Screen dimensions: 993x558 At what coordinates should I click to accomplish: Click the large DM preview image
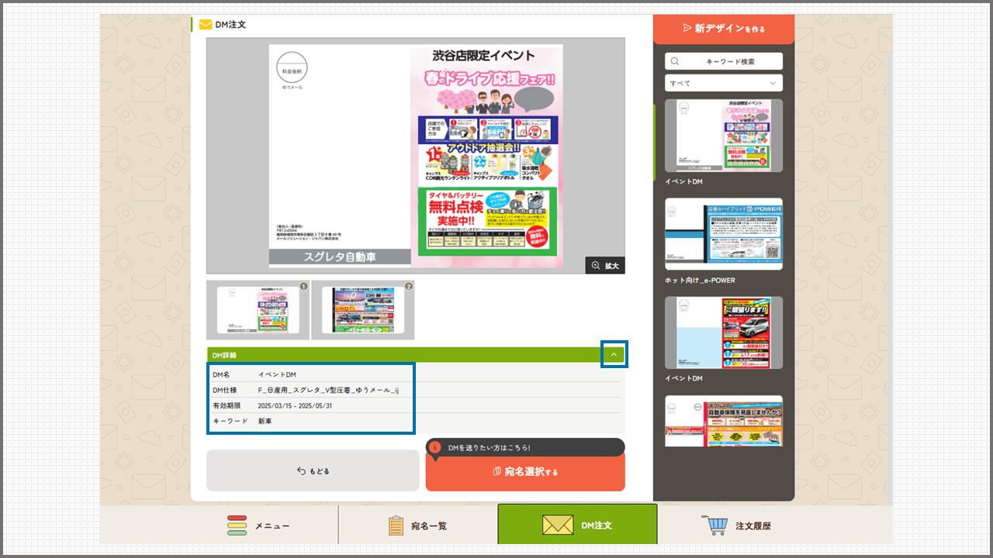point(416,156)
